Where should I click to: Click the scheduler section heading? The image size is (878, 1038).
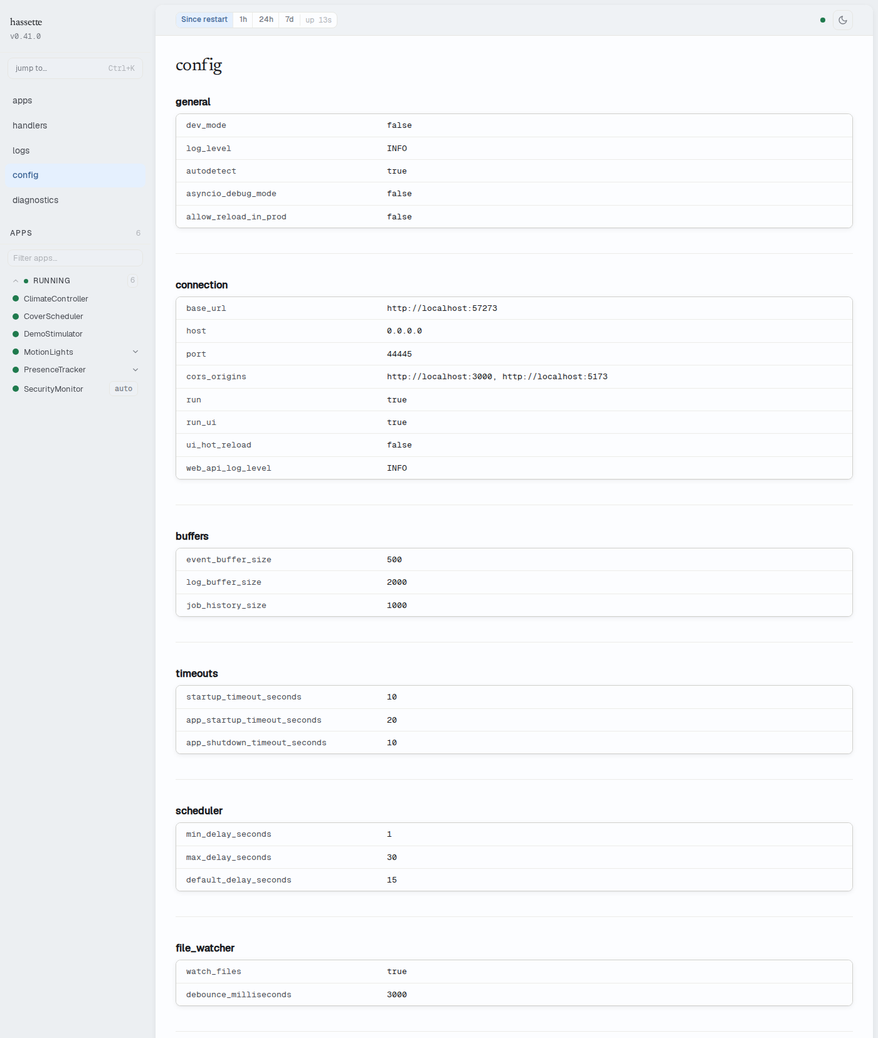click(x=199, y=810)
